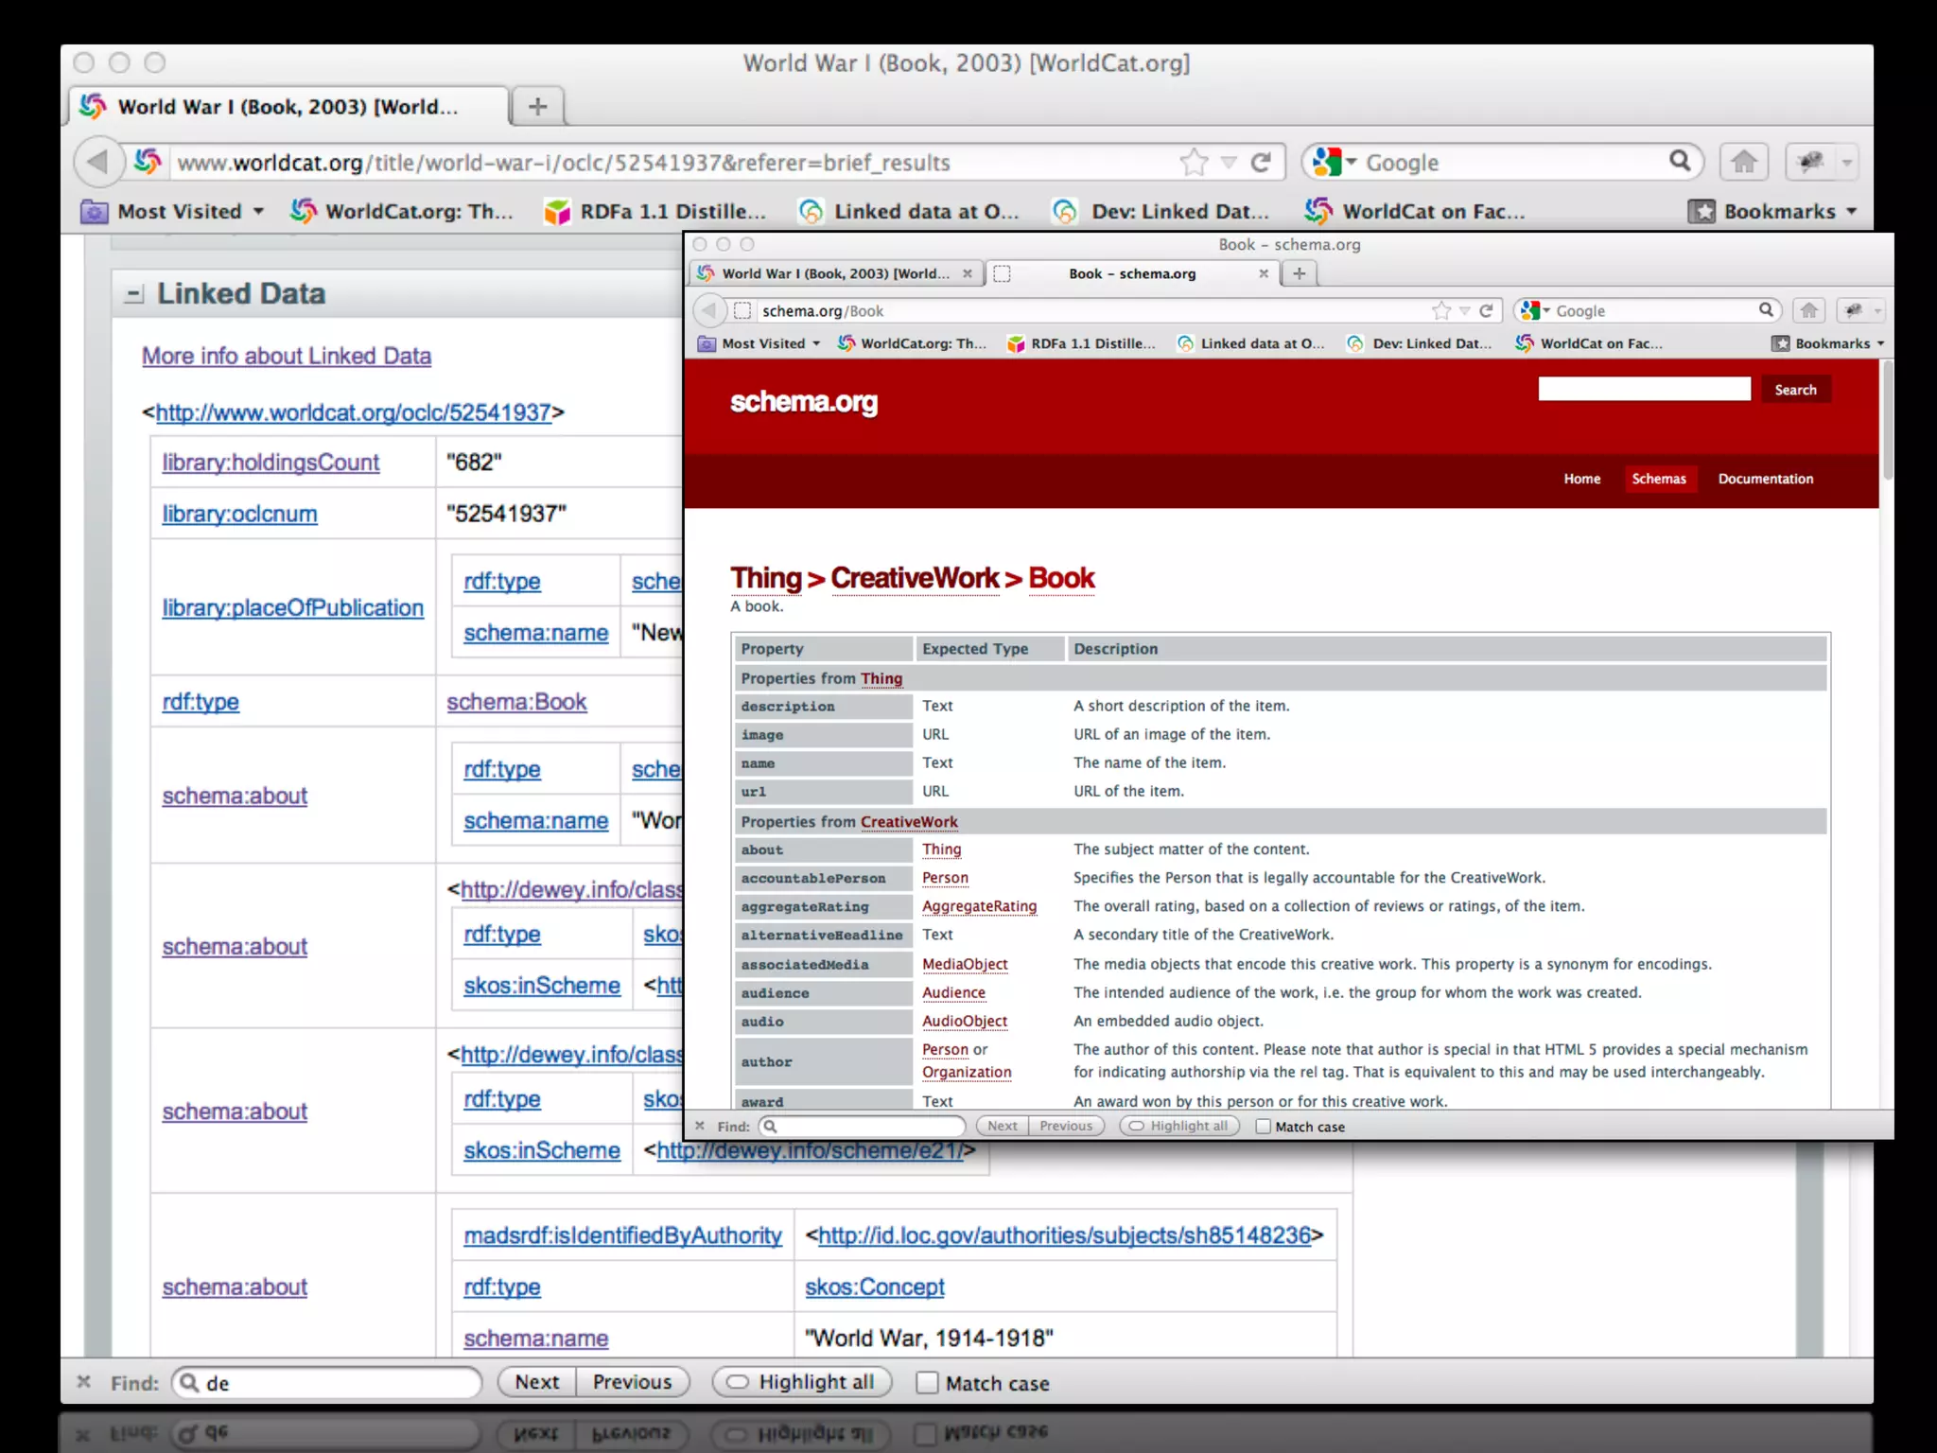
Task: Check Match case in schema.org find bar
Action: [x=1263, y=1127]
